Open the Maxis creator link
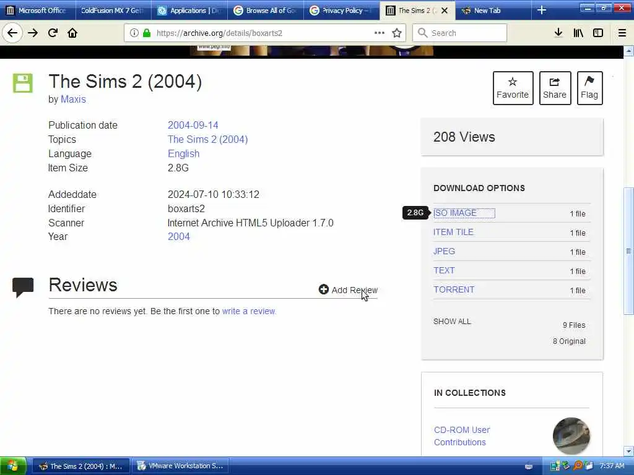 (x=73, y=100)
